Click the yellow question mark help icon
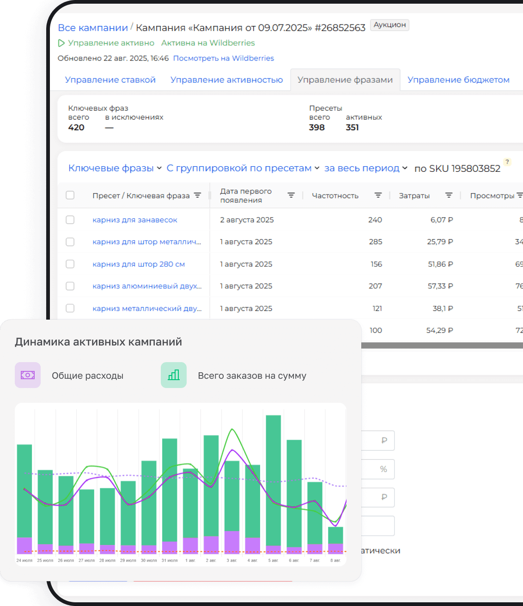Image resolution: width=523 pixels, height=606 pixels. tap(507, 162)
